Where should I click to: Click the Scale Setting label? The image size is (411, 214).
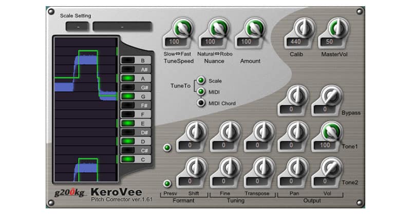coord(76,16)
